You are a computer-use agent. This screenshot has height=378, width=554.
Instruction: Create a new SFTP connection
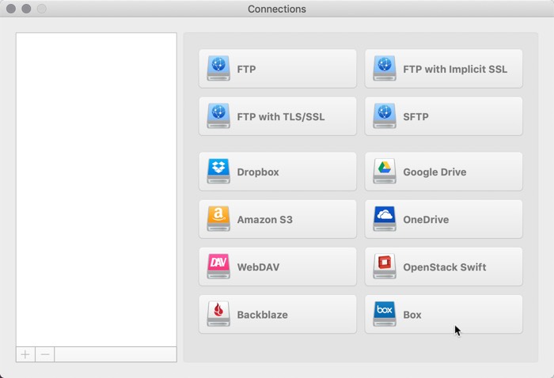point(443,116)
